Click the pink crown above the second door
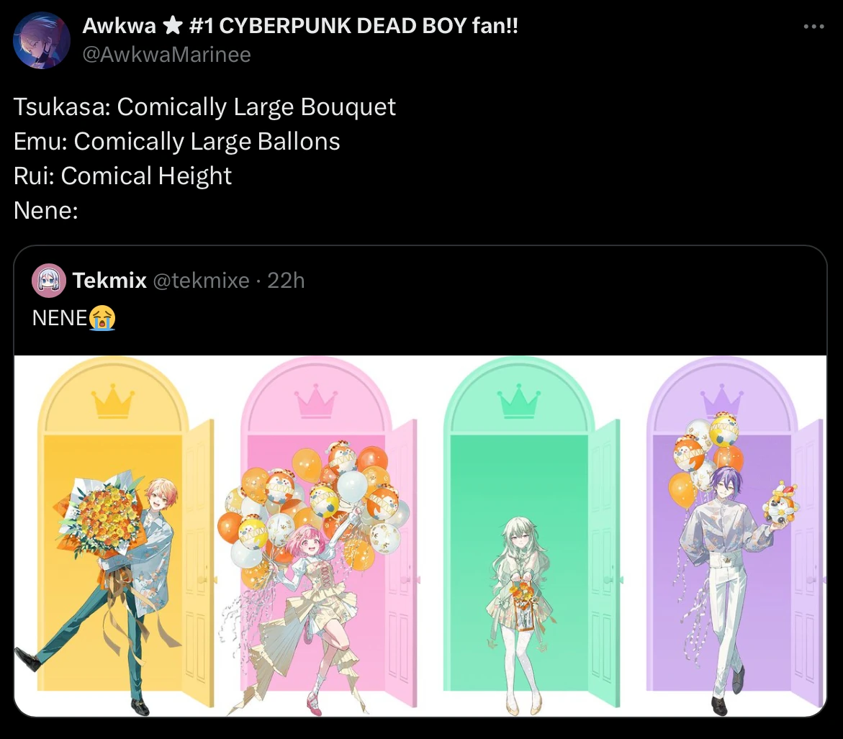This screenshot has height=739, width=843. point(317,402)
